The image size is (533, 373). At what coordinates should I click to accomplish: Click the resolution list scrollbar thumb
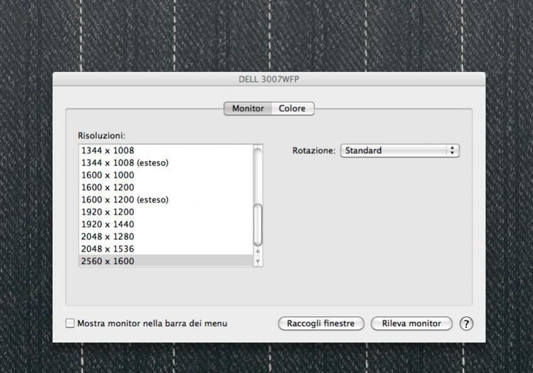coord(258,224)
